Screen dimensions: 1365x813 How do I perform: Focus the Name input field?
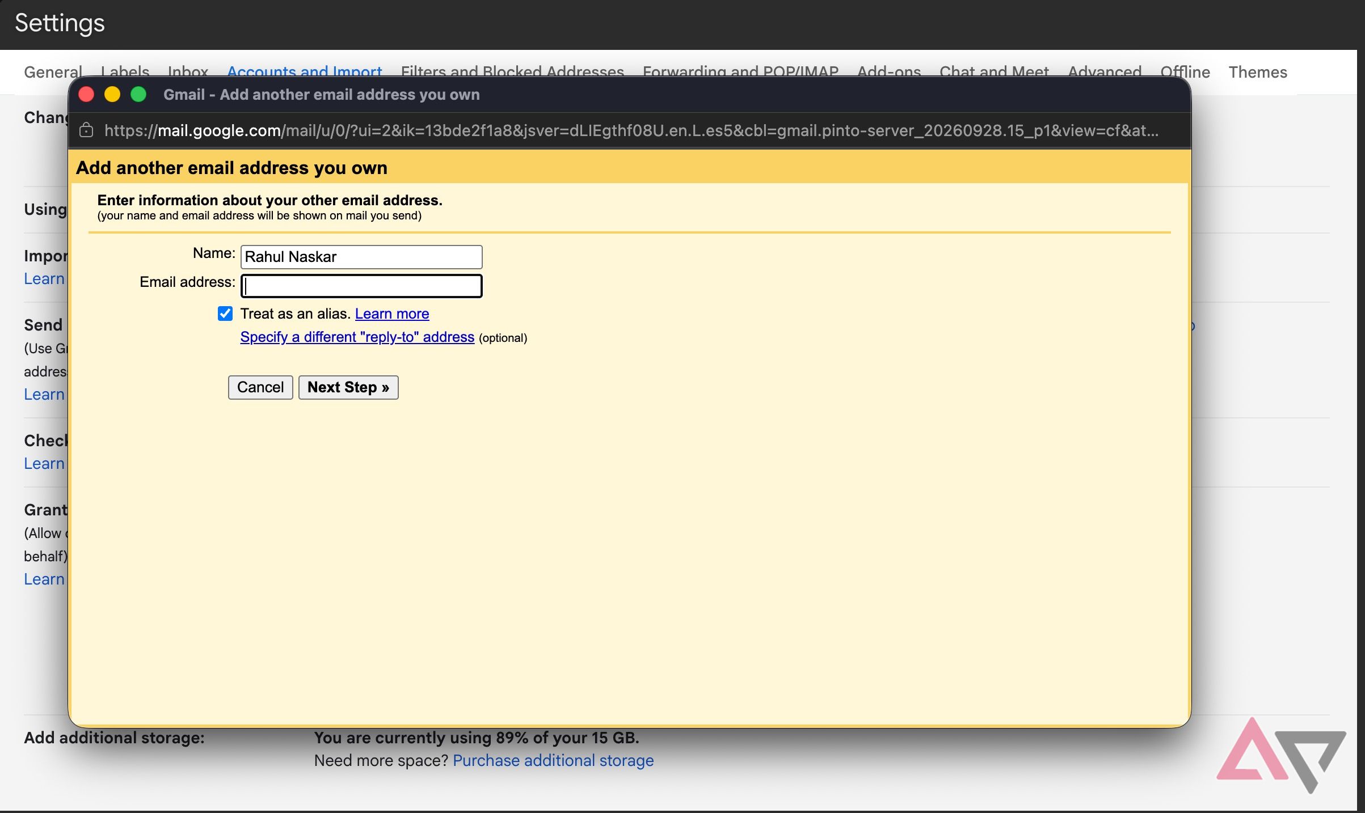click(x=361, y=257)
